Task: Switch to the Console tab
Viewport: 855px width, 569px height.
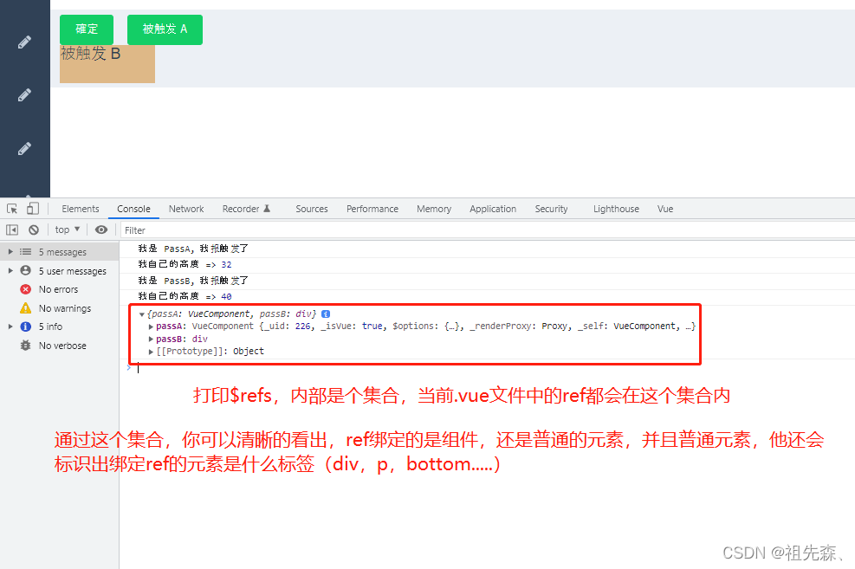Action: pos(133,209)
